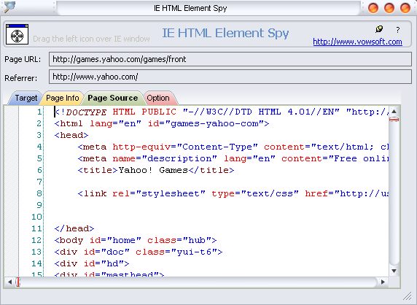
Task: Click the horizontal scrollbar left arrow
Action: [x=9, y=282]
